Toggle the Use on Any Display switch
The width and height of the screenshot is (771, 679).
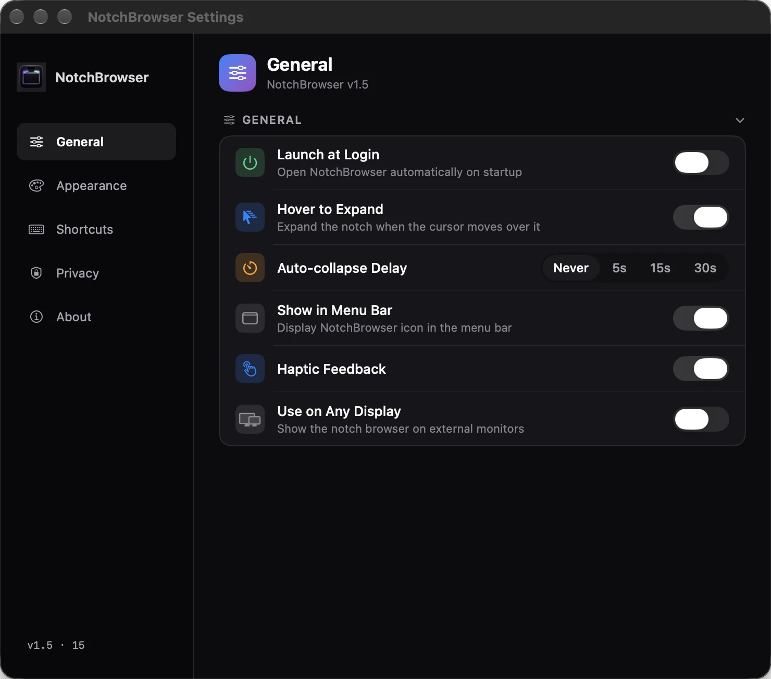701,419
